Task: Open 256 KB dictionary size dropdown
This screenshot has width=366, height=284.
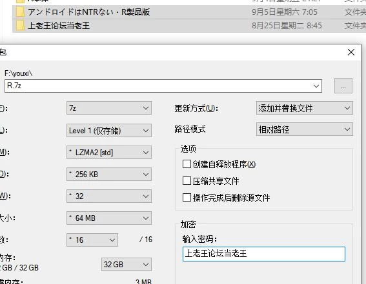Action: point(109,175)
